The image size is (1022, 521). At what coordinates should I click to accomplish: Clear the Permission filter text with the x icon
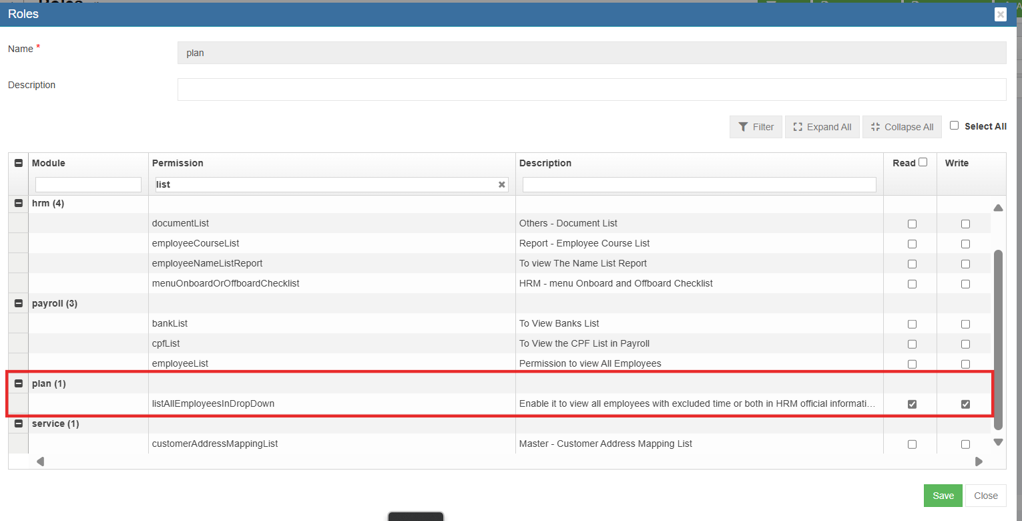(501, 185)
